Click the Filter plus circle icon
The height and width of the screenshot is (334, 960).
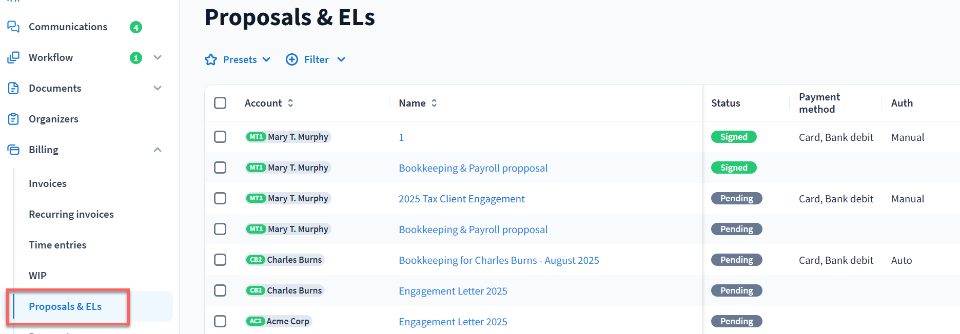click(x=292, y=59)
